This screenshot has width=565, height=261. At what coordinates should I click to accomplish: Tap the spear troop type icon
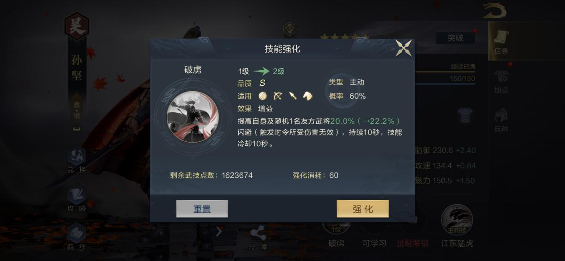[x=293, y=96]
